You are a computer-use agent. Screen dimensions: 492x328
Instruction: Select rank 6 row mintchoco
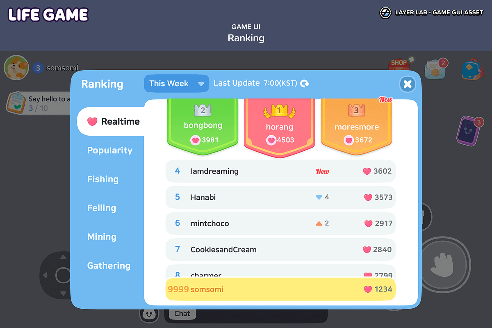(280, 223)
